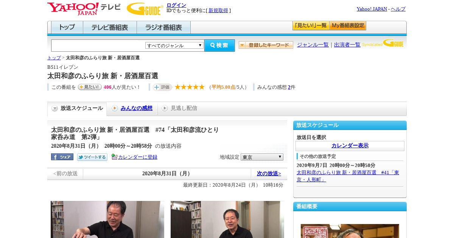Expand the 地域設定 東京 dropdown
Screen dimensions: 454x238
coord(262,157)
